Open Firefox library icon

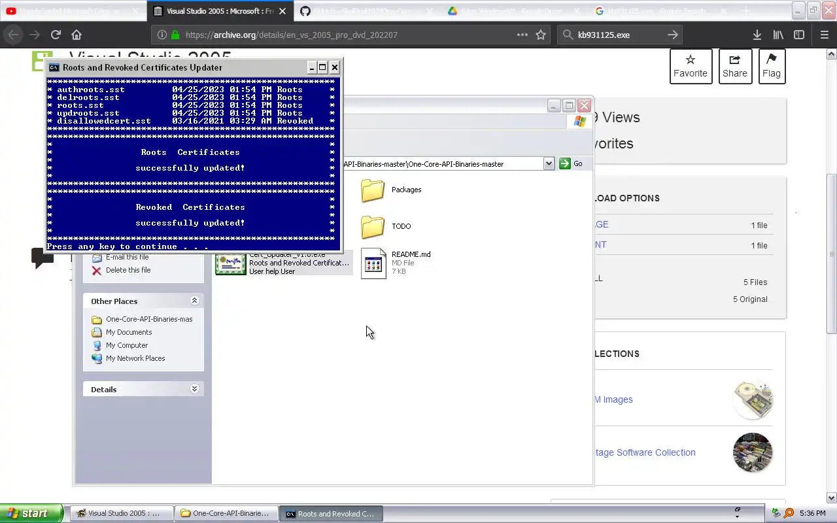[x=778, y=35]
